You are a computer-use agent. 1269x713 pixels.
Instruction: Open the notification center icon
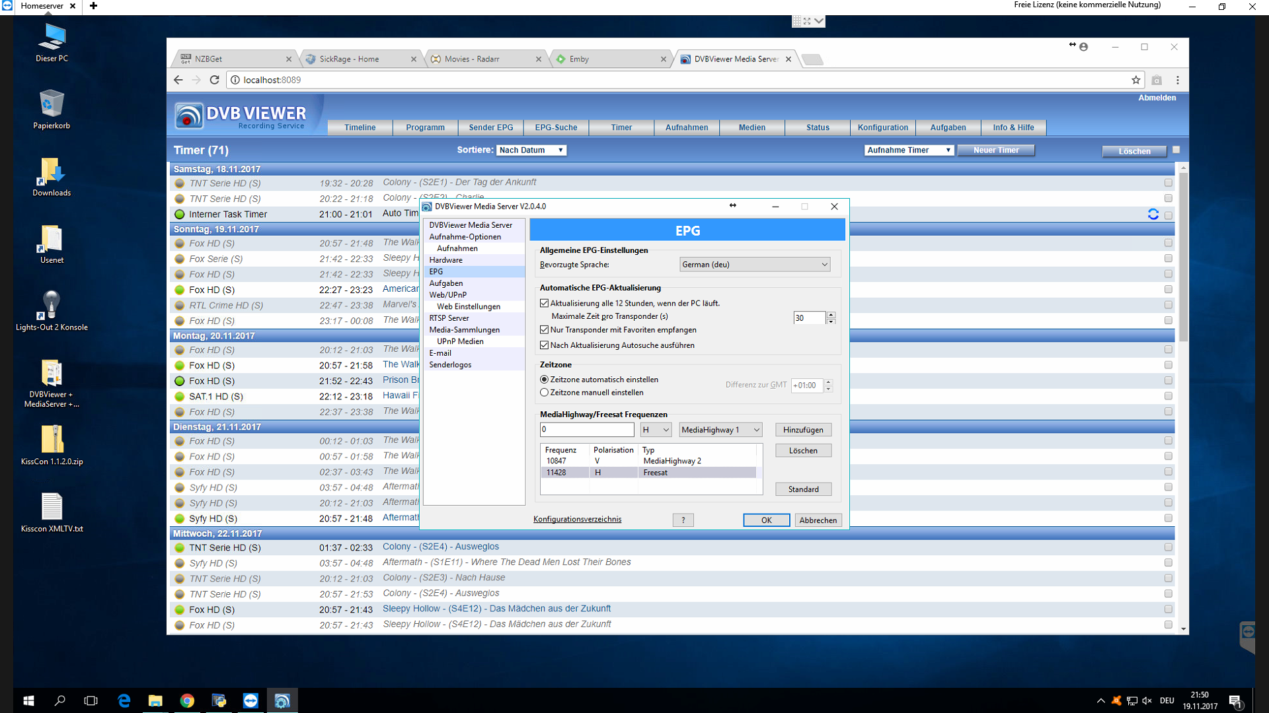pos(1235,701)
